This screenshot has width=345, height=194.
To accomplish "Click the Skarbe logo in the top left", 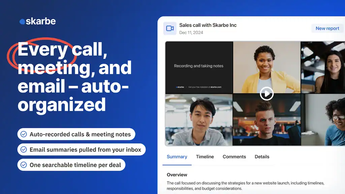I will (x=38, y=21).
